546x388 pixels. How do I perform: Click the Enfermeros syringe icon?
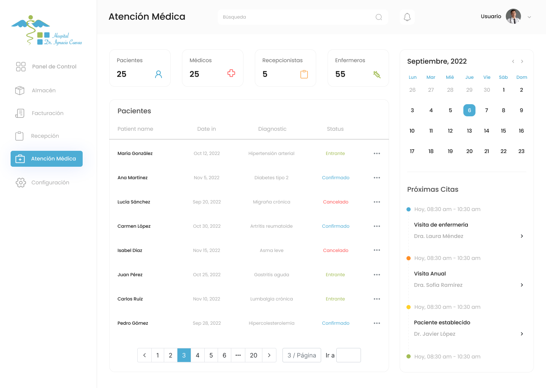[x=377, y=74]
